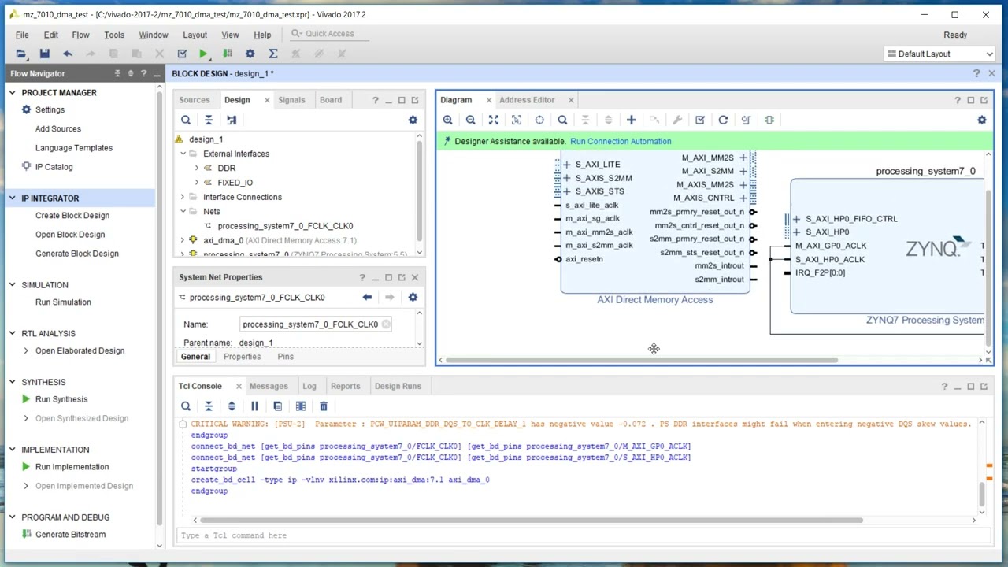Viewport: 1008px width, 567px height.
Task: Open the Flow menu
Action: point(80,35)
